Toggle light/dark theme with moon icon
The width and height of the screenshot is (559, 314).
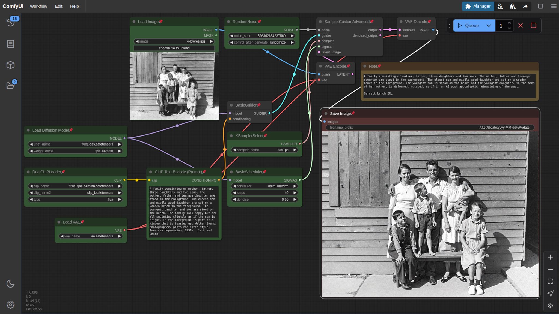coord(10,283)
